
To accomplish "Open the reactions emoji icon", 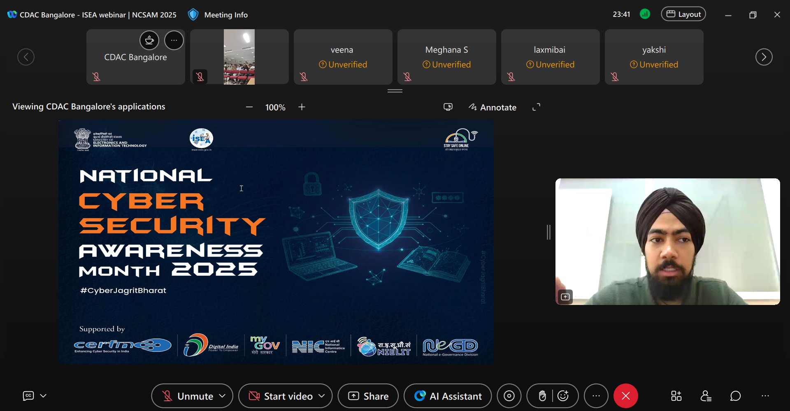I will point(563,396).
